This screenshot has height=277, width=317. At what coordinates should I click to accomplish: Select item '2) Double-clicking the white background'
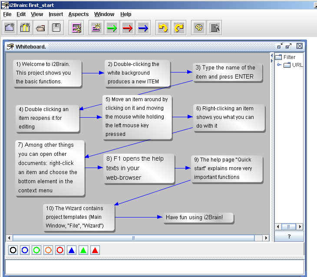coord(138,73)
